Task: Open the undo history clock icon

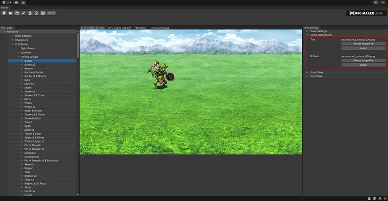Action: click(x=376, y=2)
